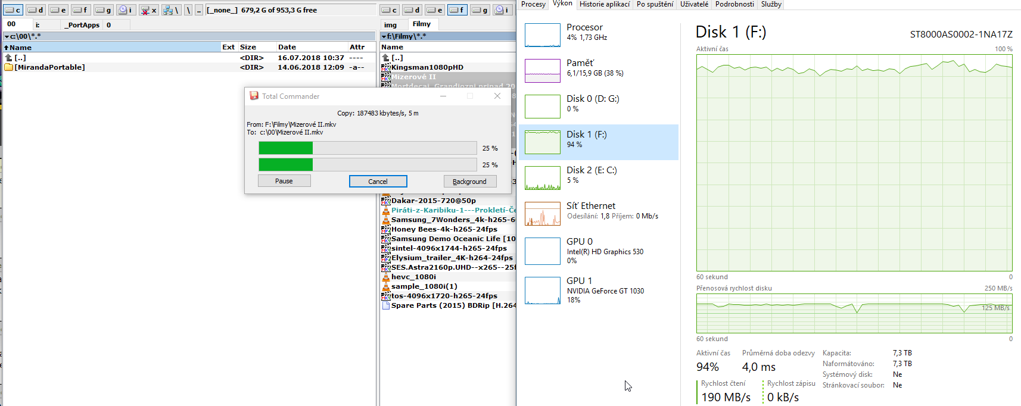The width and height of the screenshot is (1021, 406).
Task: Open Procesy tab in Task Manager
Action: (533, 4)
